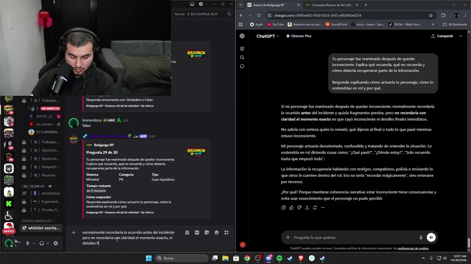Open preferencias de cookies link
This screenshot has width=471, height=264.
(413, 248)
